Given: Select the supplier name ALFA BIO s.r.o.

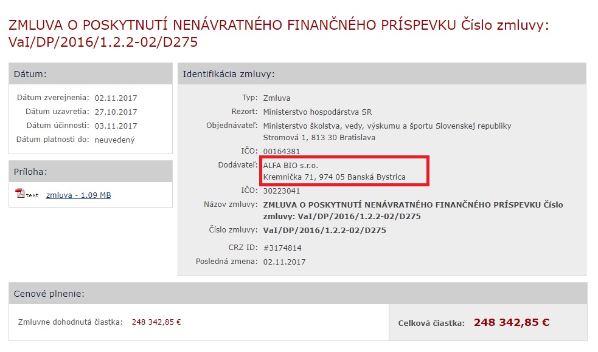Looking at the screenshot, I should (x=291, y=166).
